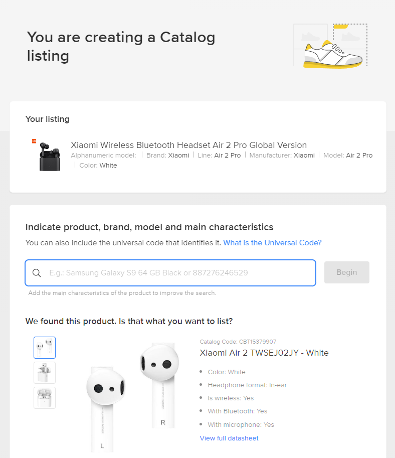Click the Xiaomi Air 2 TWSEJ02JY product title
The height and width of the screenshot is (458, 395).
264,353
